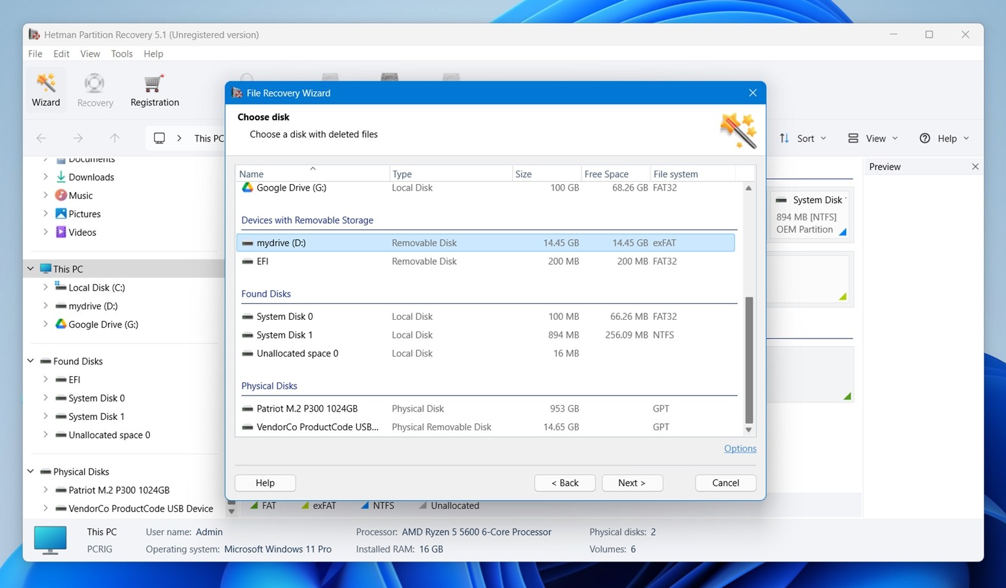Image resolution: width=1006 pixels, height=588 pixels.
Task: Click the navigate up arrow
Action: coord(114,138)
